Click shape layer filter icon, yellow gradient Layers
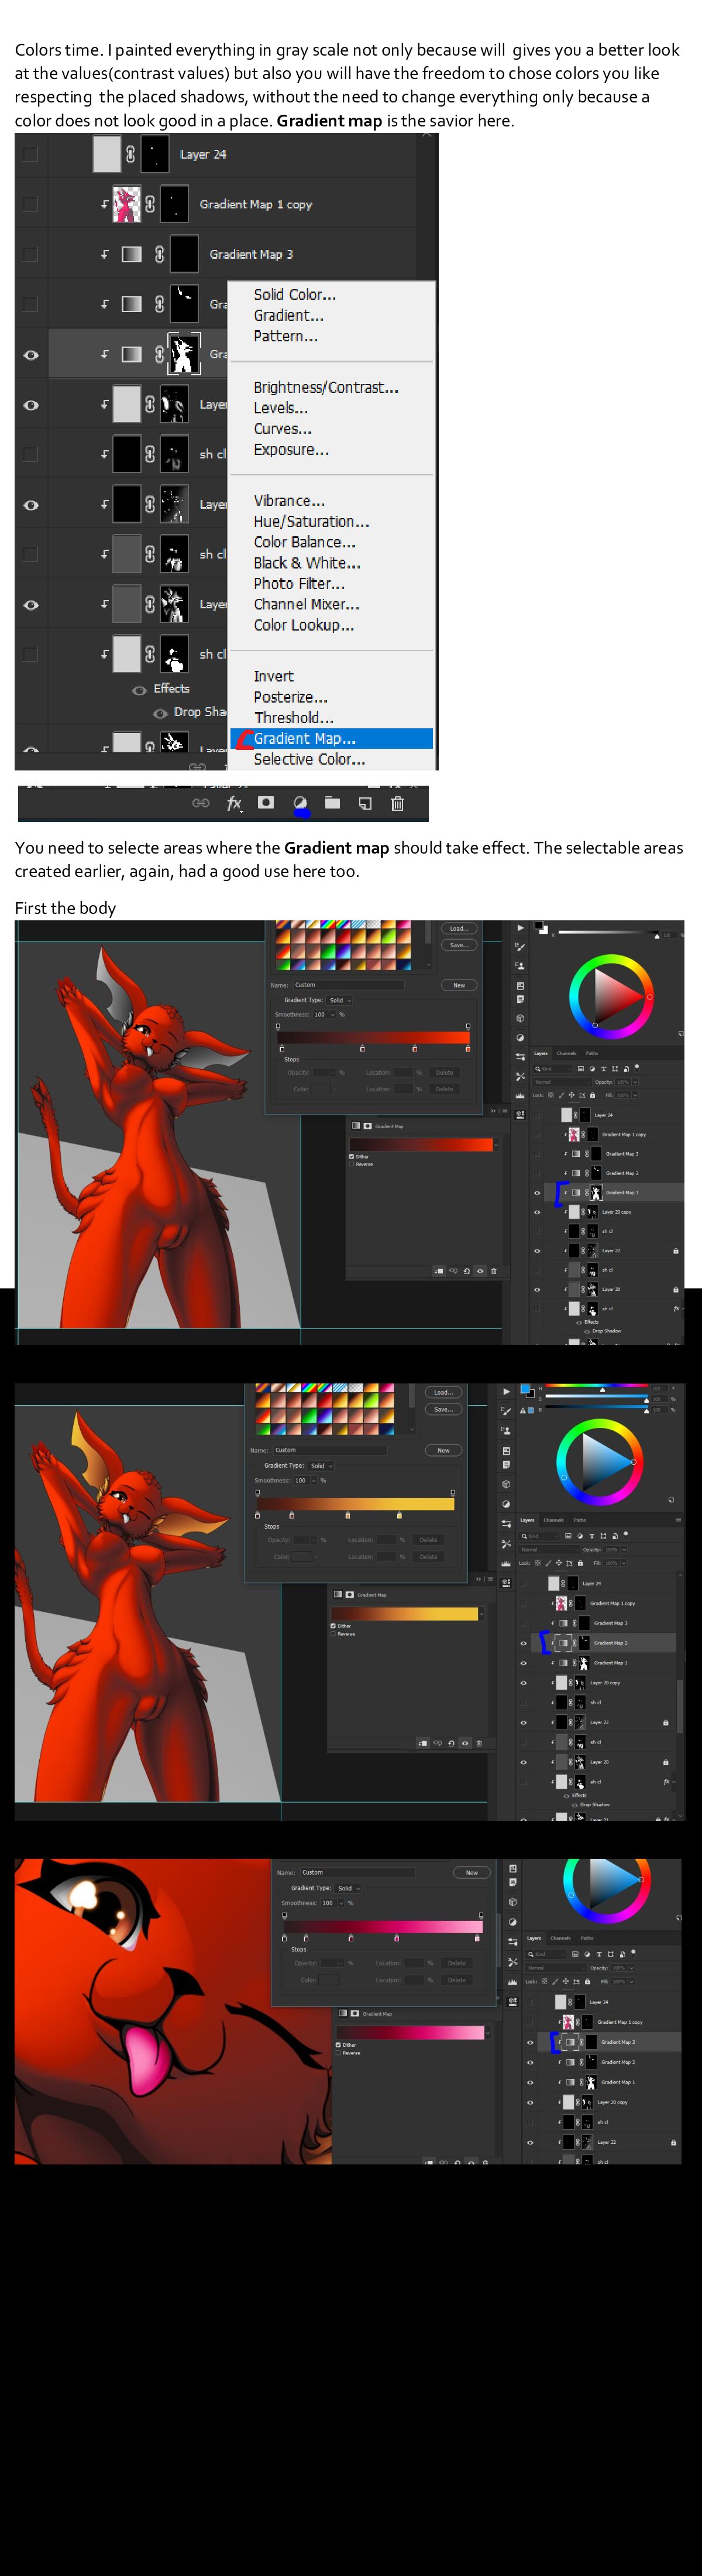The width and height of the screenshot is (702, 2576). [603, 1535]
